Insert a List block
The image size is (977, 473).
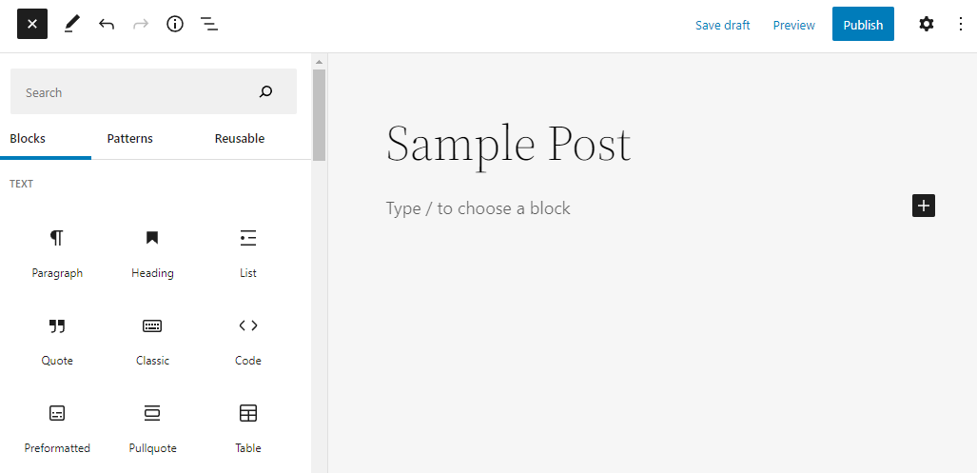coord(247,252)
